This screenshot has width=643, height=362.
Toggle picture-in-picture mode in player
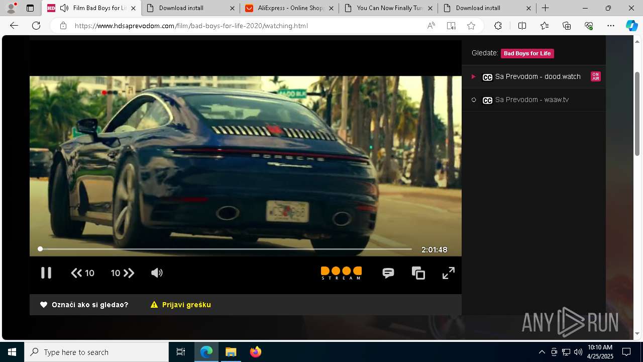point(418,273)
